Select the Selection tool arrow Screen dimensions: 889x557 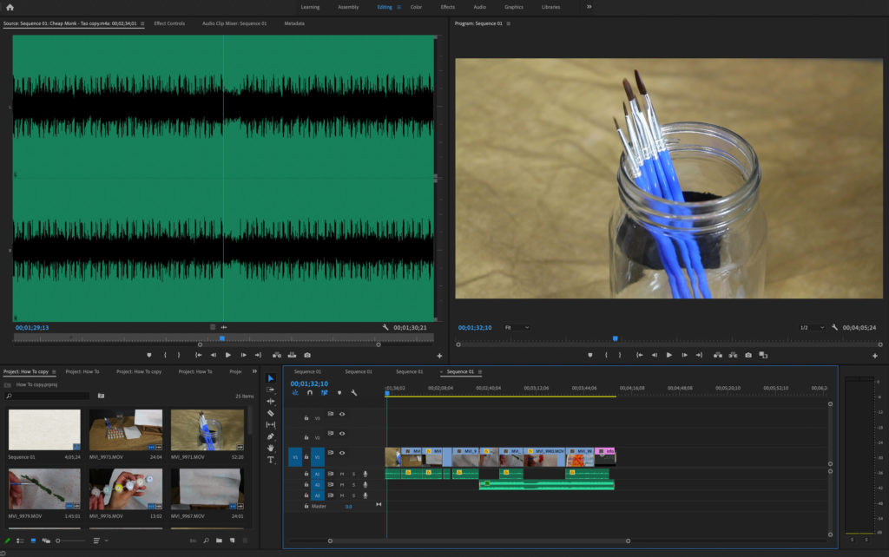coord(271,378)
